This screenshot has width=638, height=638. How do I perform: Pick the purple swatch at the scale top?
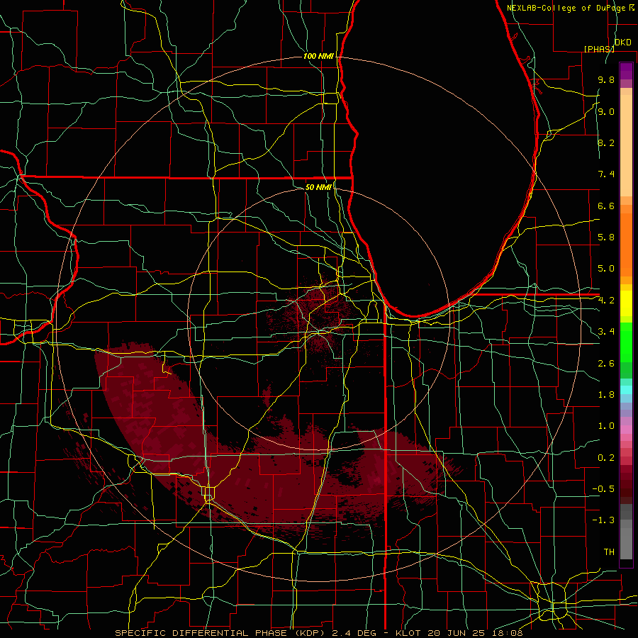click(x=626, y=71)
